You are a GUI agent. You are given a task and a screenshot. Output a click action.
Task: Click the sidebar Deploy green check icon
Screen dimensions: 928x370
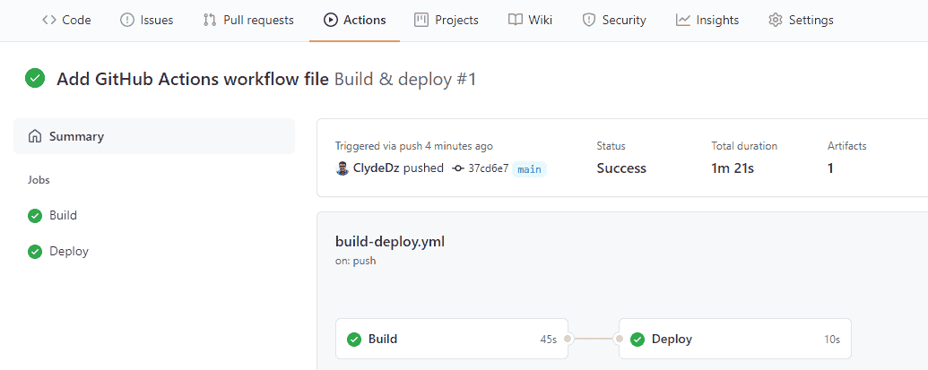click(35, 252)
